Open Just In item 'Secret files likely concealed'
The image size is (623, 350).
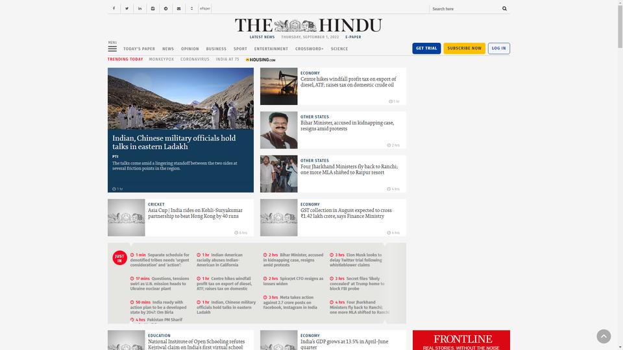click(x=357, y=283)
